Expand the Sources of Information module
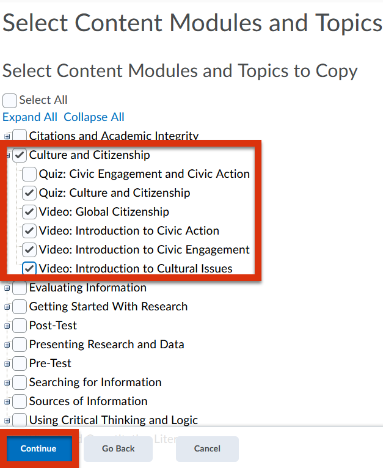 7,402
